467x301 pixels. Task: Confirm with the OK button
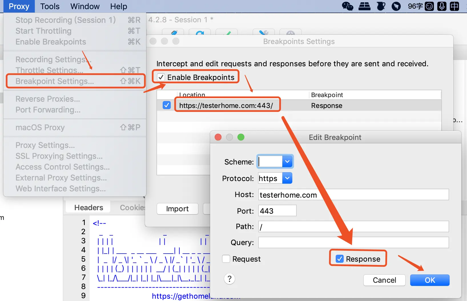point(430,280)
